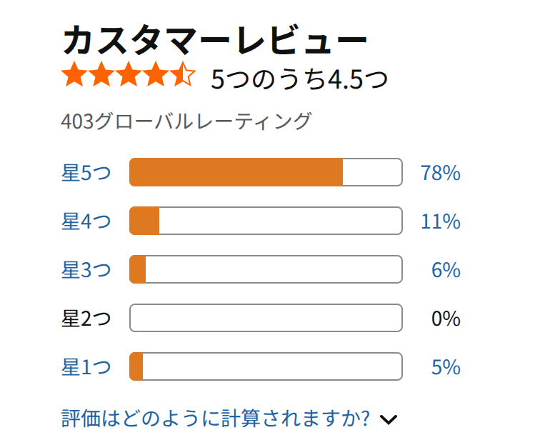Click the half-filled fifth star
560x445 pixels.
tap(183, 74)
